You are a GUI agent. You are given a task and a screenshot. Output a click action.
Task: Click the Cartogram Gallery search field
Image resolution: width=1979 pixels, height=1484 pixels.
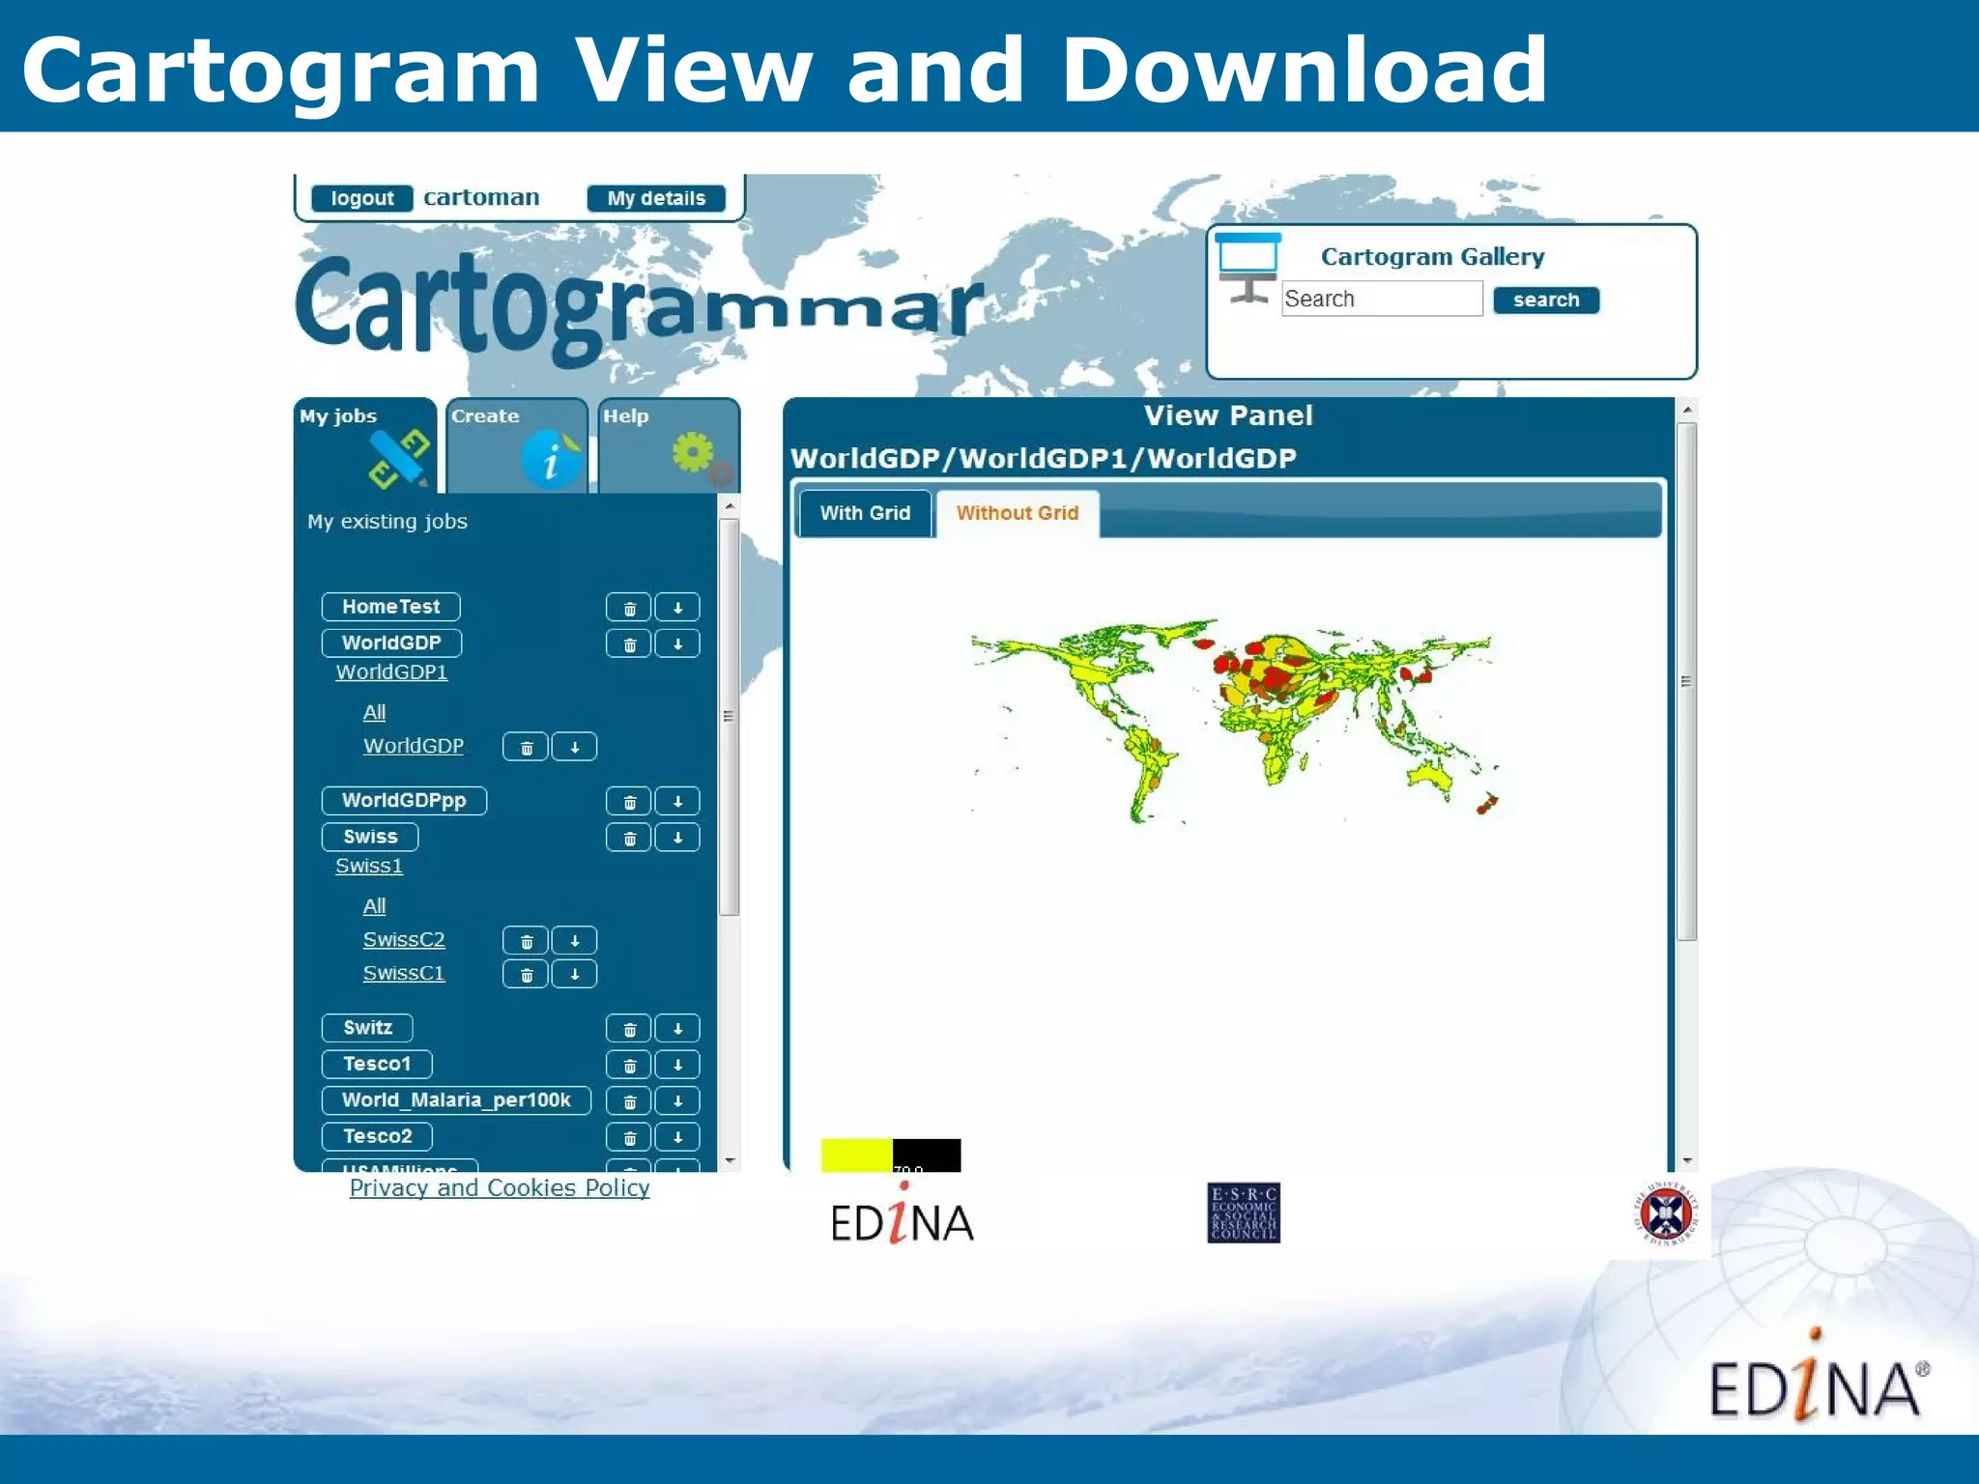coord(1382,300)
